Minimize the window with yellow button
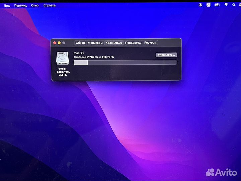This screenshot has height=181, width=241. pos(59,43)
